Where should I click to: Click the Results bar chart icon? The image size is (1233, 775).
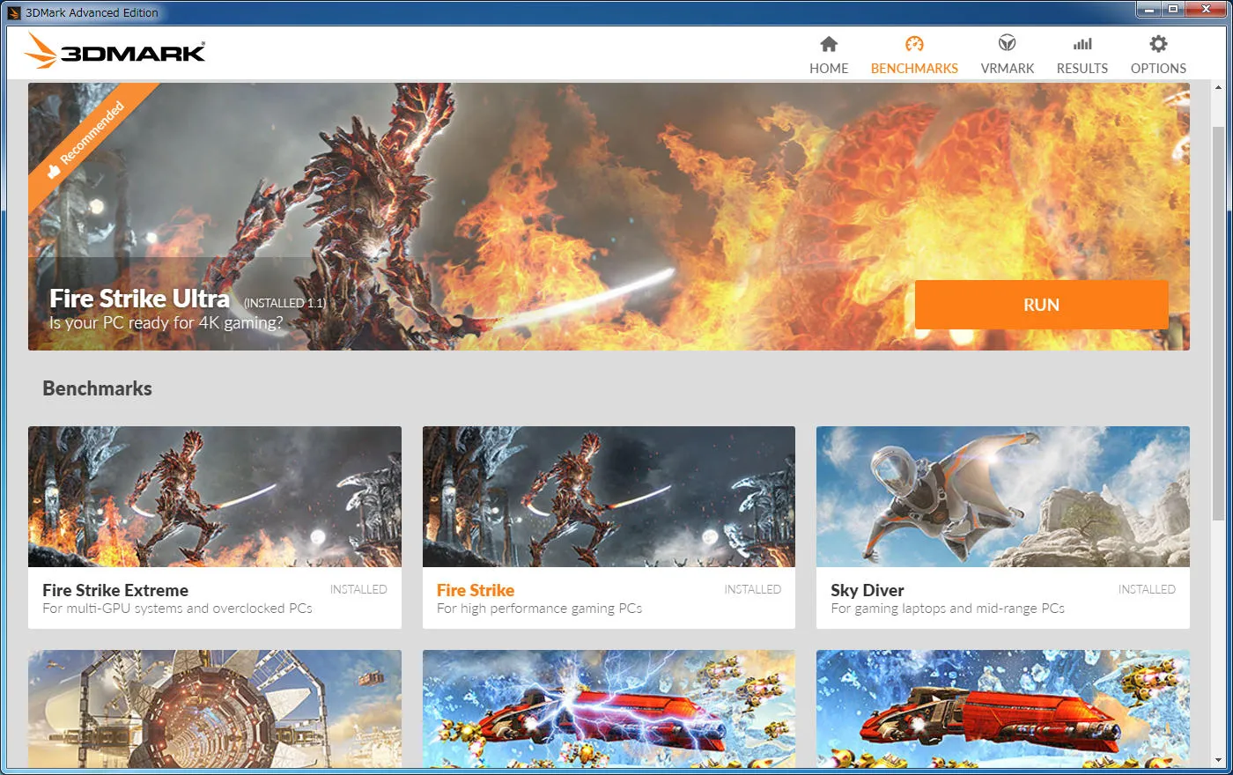pos(1082,44)
